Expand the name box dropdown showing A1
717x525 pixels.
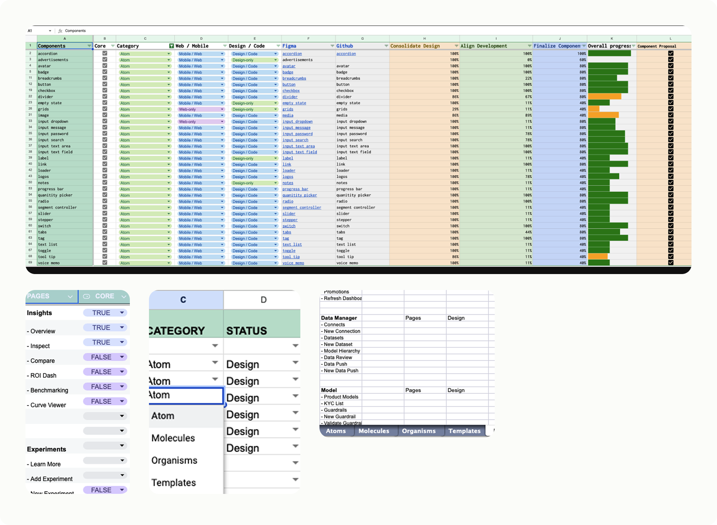point(50,31)
